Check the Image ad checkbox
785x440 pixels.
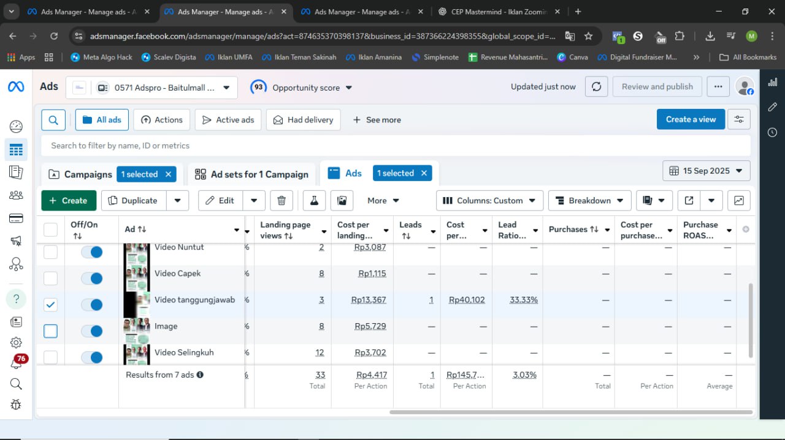click(x=50, y=331)
